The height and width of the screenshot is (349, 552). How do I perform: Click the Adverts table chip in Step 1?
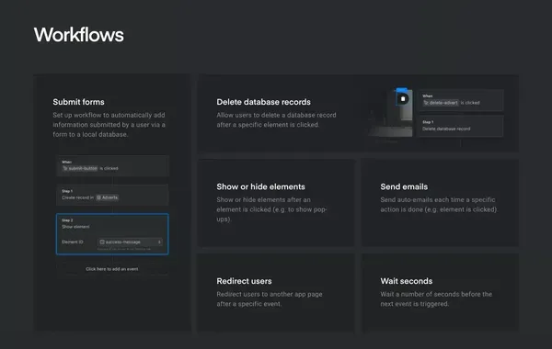(x=108, y=197)
